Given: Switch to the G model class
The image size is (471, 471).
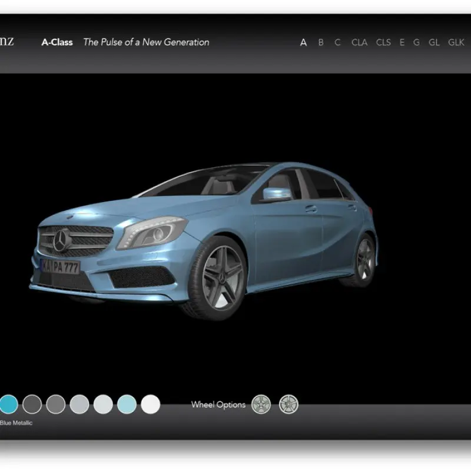Looking at the screenshot, I should tap(416, 42).
